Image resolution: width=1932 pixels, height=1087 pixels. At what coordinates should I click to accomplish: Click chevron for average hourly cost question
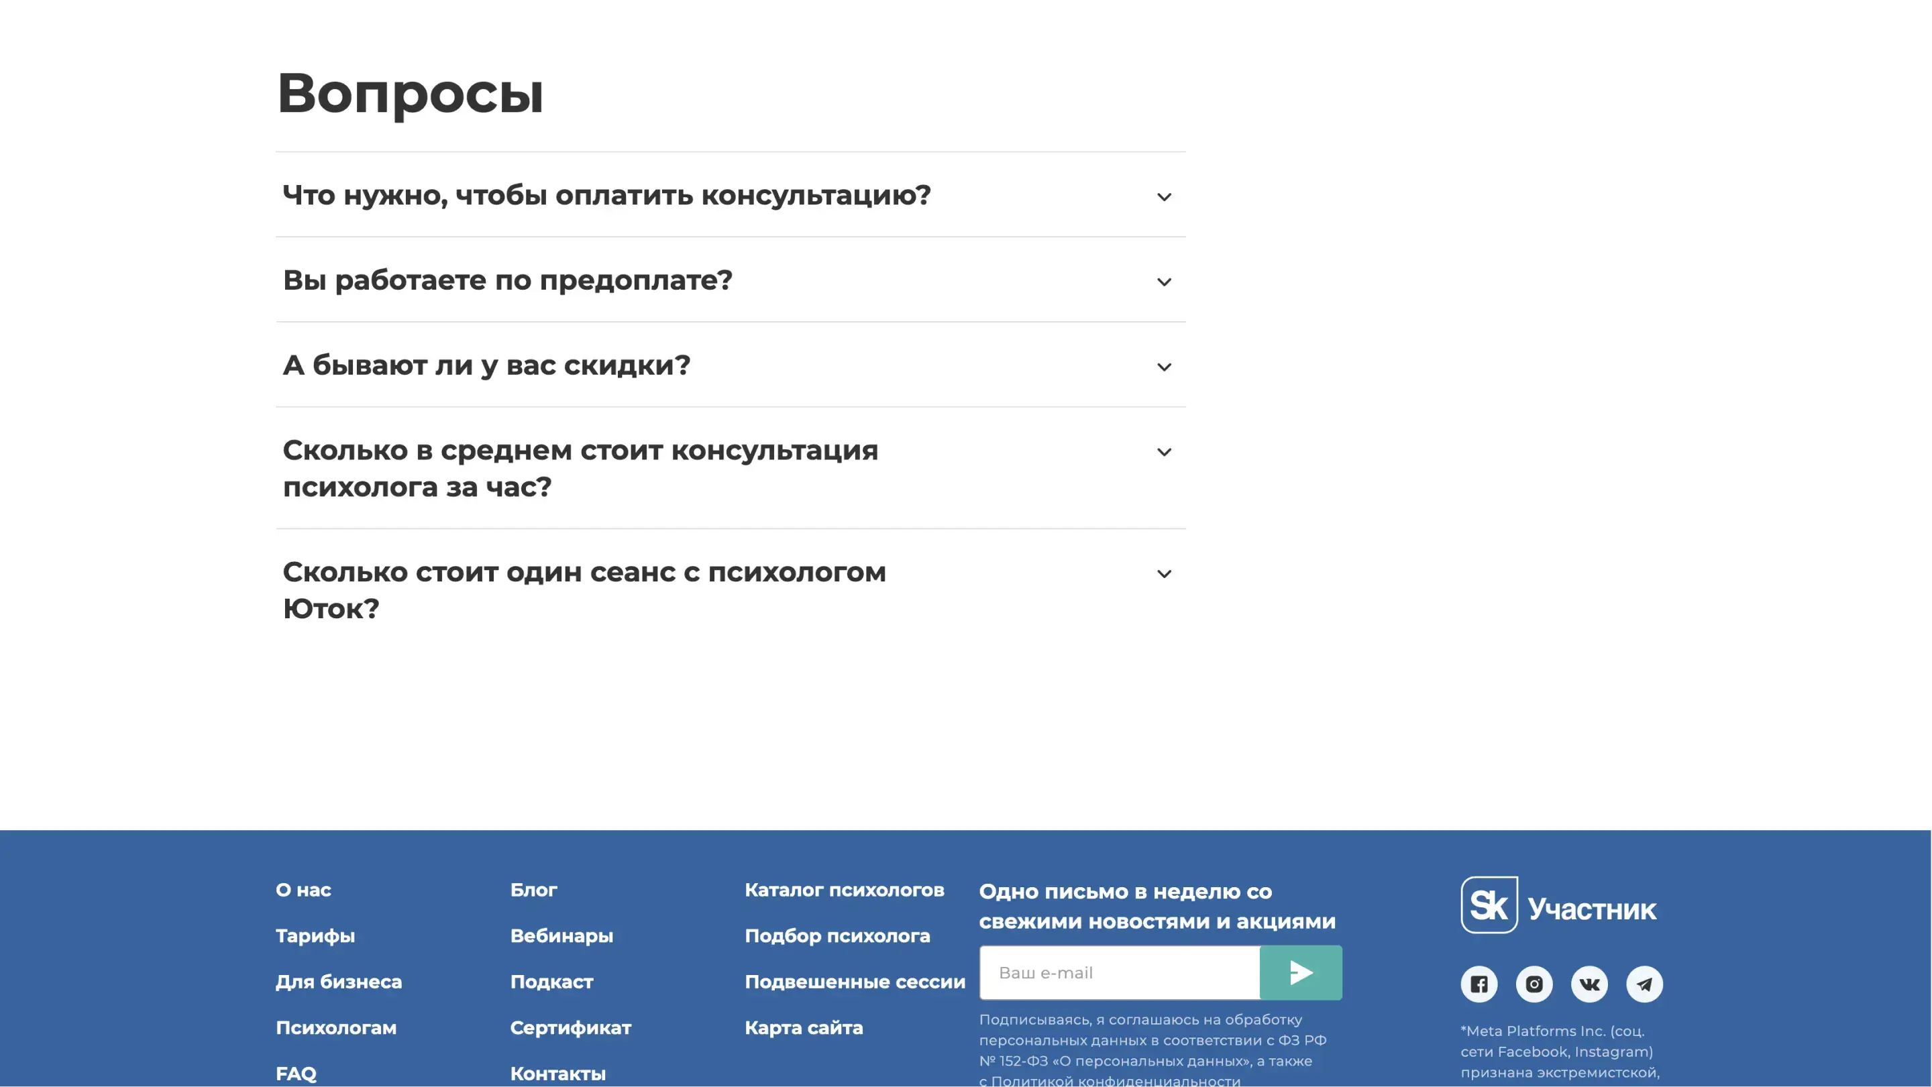1163,452
